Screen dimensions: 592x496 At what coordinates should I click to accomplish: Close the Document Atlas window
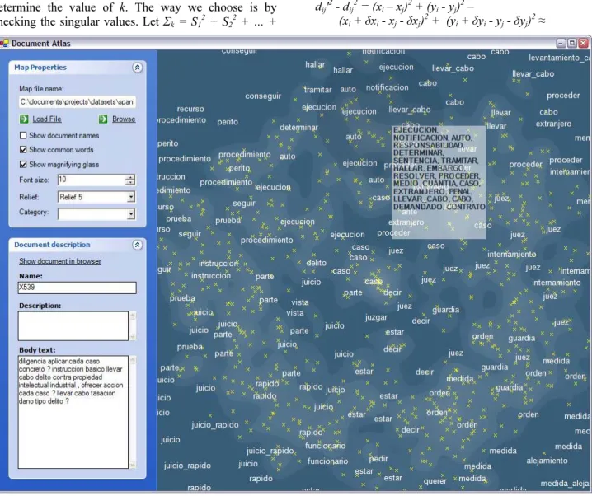click(583, 44)
